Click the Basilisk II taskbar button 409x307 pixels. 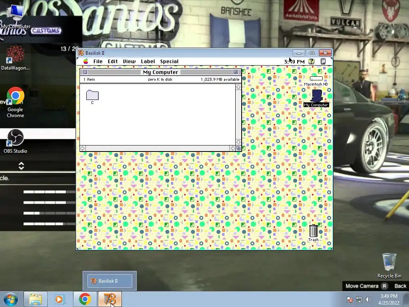(109, 299)
